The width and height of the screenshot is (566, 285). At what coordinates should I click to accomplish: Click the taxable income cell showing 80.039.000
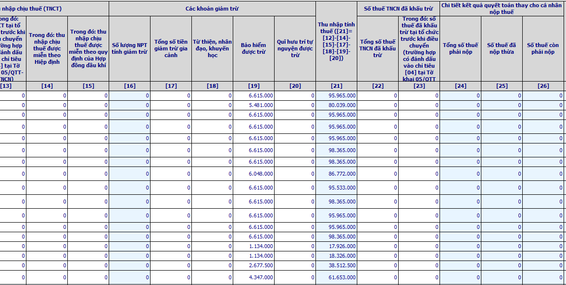[337, 105]
